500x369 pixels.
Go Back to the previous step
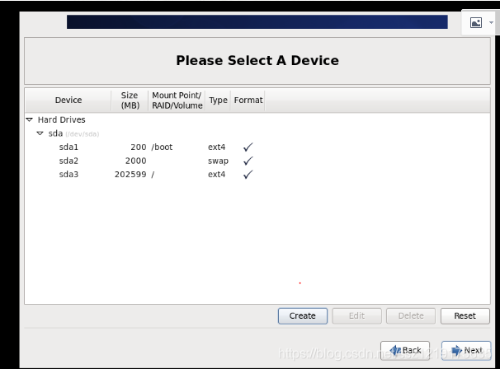pos(405,351)
